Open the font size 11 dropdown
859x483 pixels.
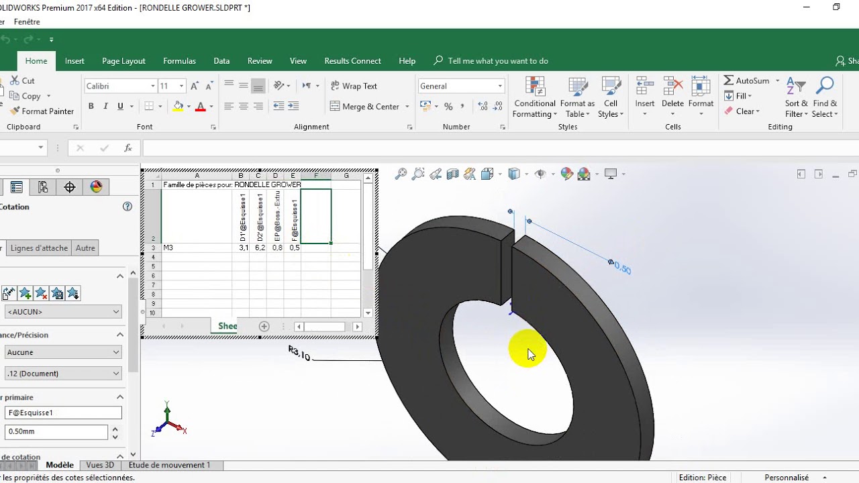point(172,86)
